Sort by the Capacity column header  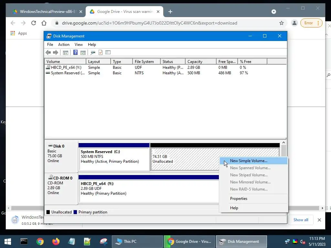(x=201, y=62)
